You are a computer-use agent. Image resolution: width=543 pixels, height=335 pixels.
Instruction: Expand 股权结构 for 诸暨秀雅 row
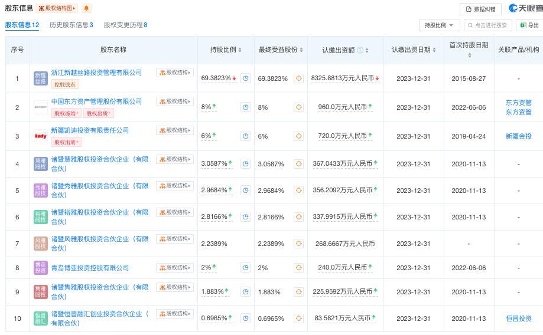175,186
